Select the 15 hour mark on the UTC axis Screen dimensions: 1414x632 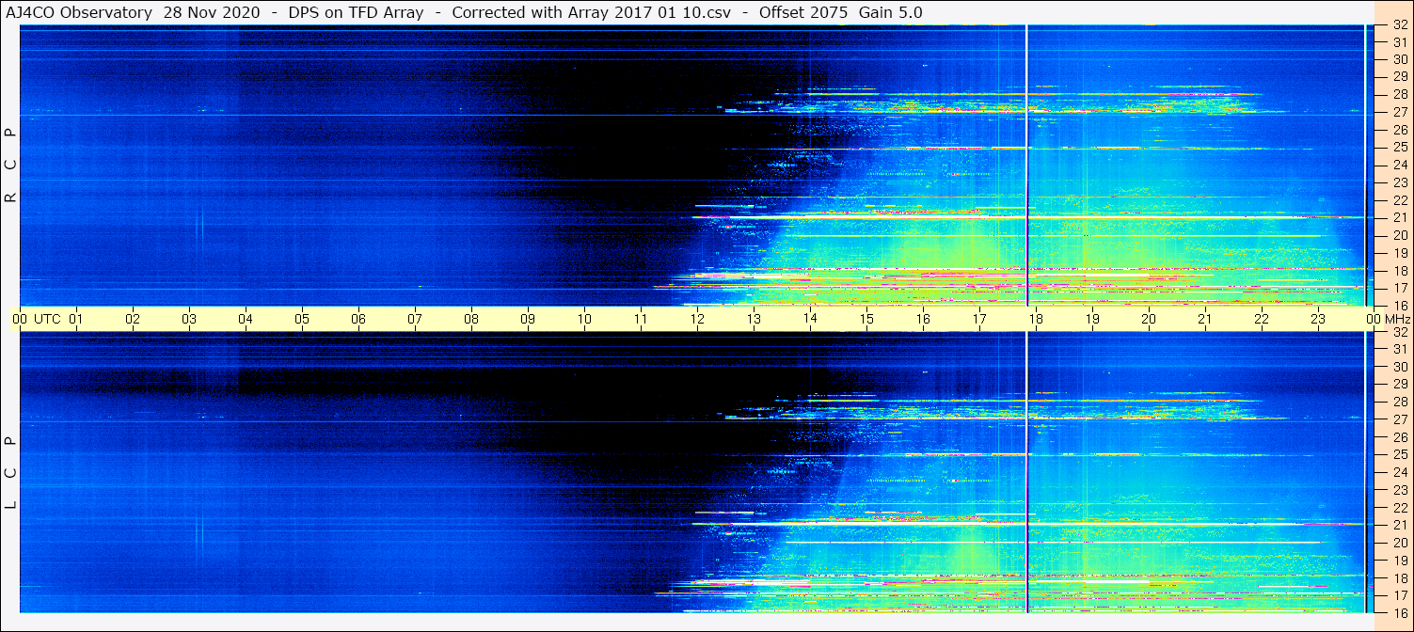[866, 319]
